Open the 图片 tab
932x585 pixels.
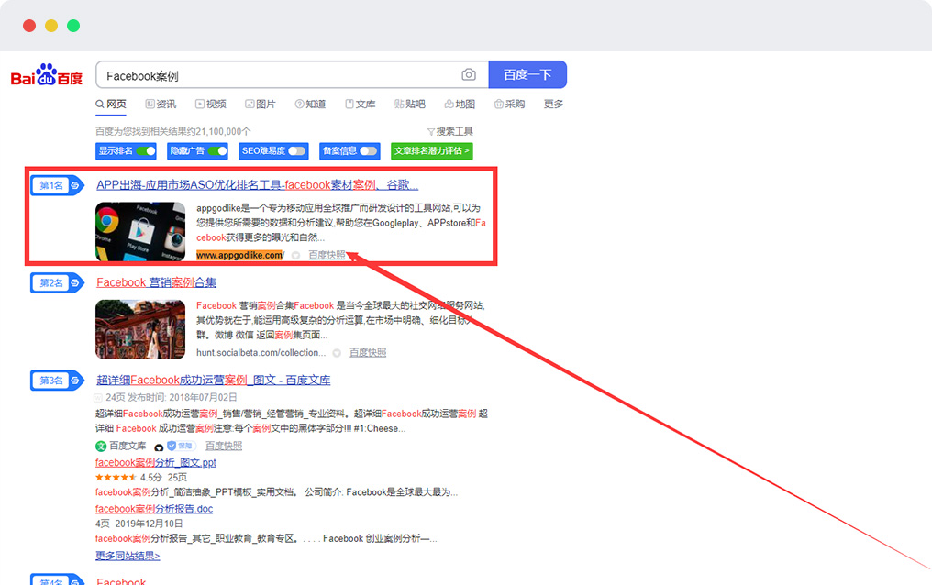coord(261,104)
